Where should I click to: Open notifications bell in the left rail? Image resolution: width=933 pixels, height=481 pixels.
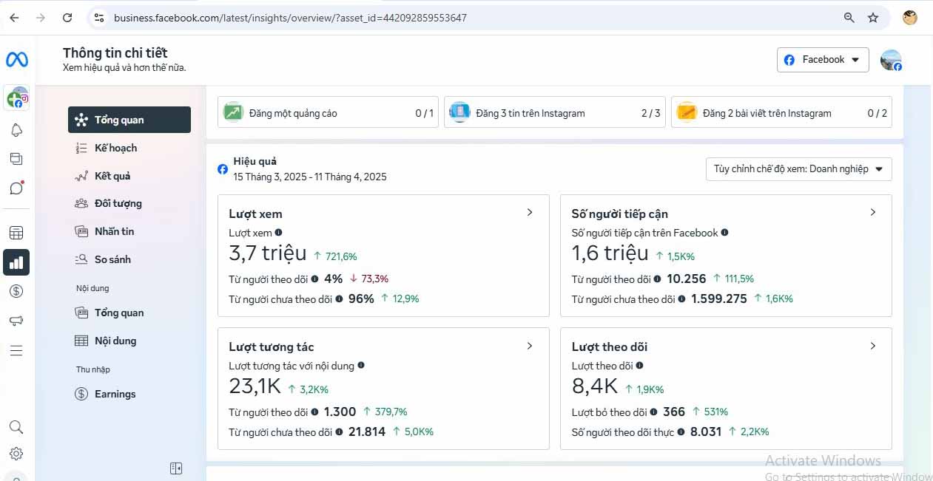16,131
